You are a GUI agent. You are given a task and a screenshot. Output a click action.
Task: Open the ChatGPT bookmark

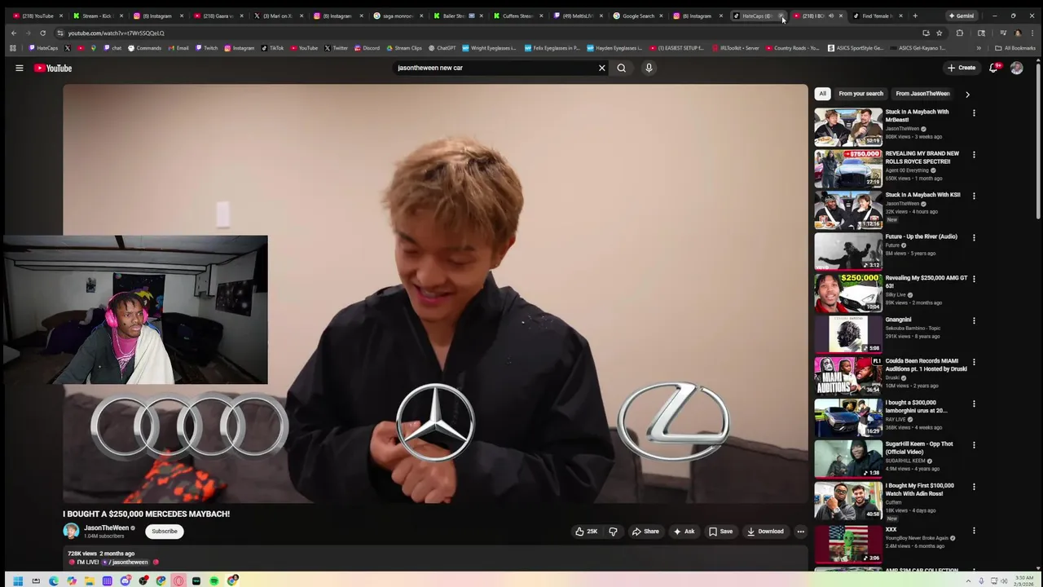click(442, 48)
